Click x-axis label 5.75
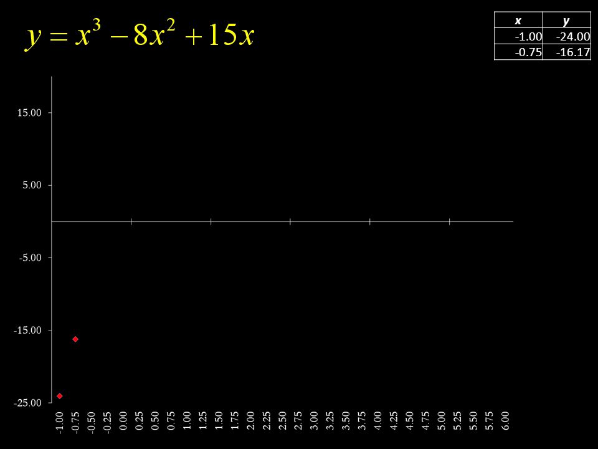Screen dimensions: 598x449 pyautogui.click(x=489, y=420)
